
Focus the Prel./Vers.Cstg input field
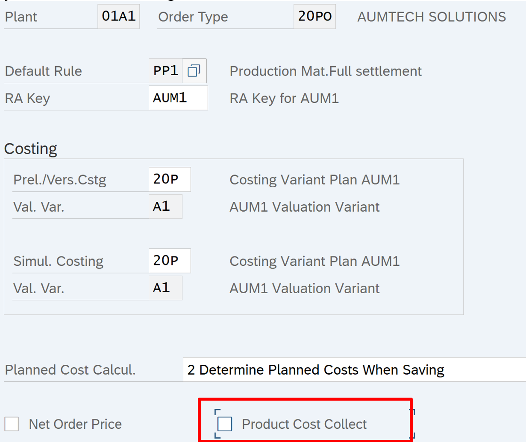click(x=169, y=179)
